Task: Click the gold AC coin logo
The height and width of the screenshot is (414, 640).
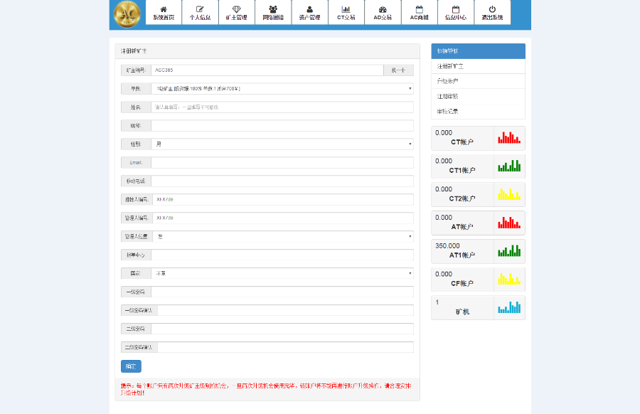Action: 127,14
